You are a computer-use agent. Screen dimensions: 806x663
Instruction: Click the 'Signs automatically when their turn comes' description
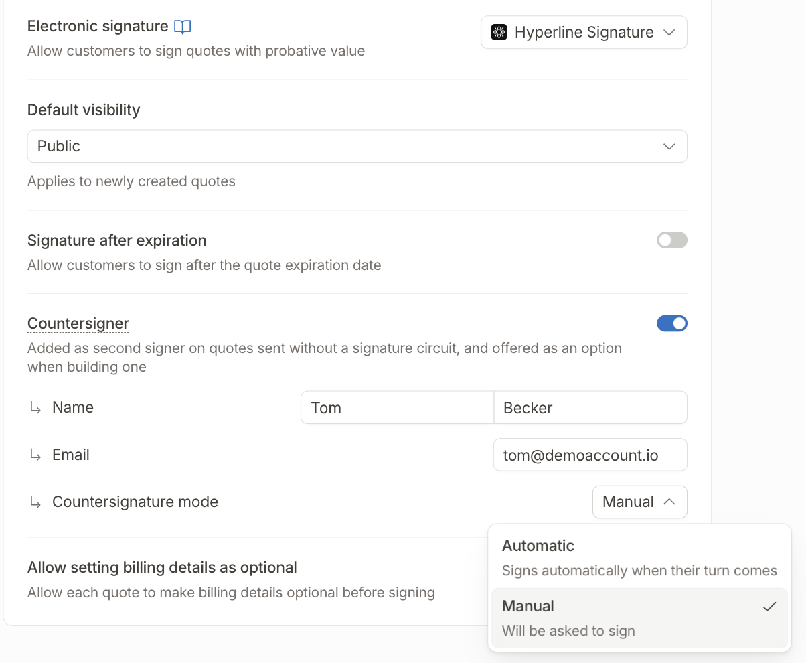639,571
